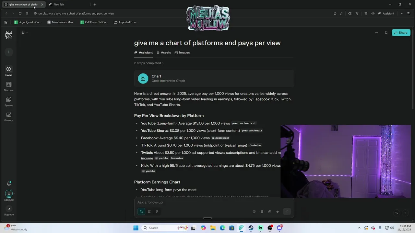Switch to the Assets tab
The image size is (415, 233).
point(164,52)
